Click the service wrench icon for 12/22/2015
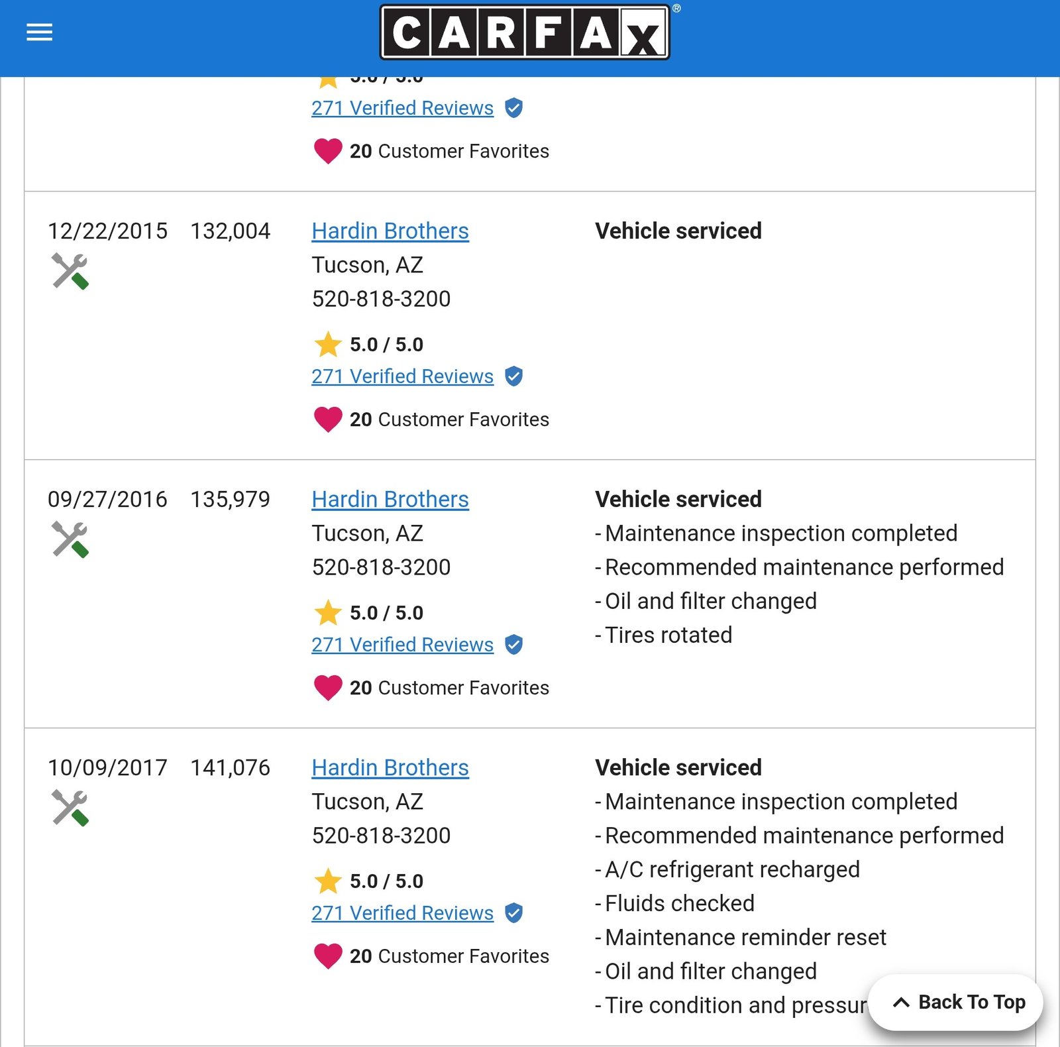Screen dimensions: 1060x1047 coord(70,271)
